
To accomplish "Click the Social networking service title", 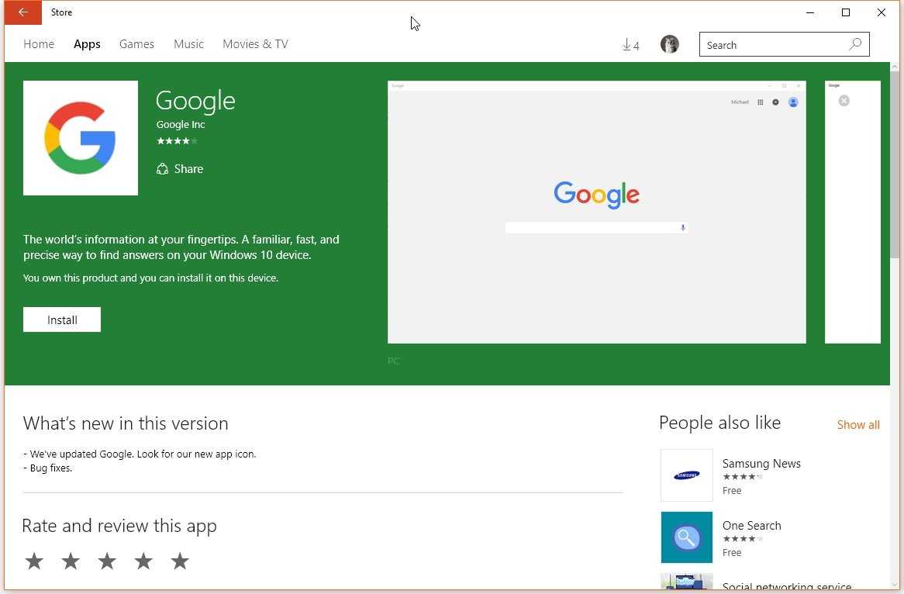I will click(x=787, y=586).
